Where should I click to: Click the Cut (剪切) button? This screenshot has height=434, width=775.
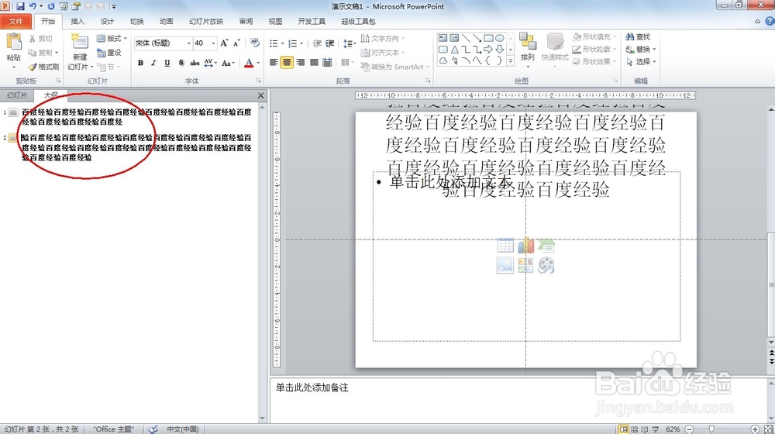pyautogui.click(x=40, y=39)
